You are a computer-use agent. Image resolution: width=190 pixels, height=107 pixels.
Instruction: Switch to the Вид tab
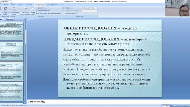tap(62, 5)
